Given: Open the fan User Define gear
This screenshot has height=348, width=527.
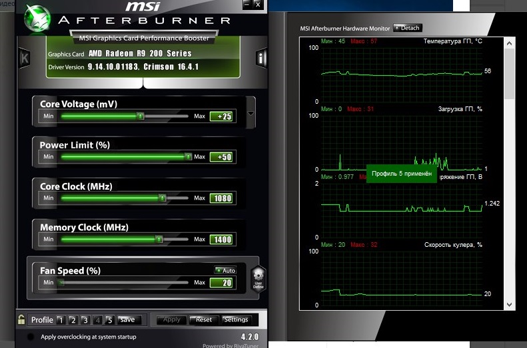Looking at the screenshot, I should [258, 279].
